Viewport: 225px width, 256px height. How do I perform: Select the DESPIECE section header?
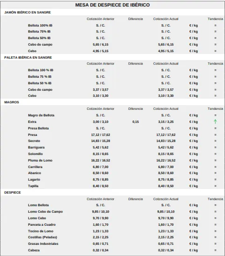(x=13, y=193)
